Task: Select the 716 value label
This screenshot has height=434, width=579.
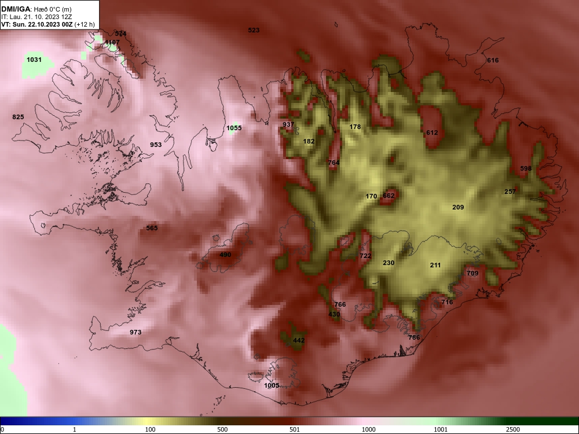Action: pyautogui.click(x=447, y=302)
